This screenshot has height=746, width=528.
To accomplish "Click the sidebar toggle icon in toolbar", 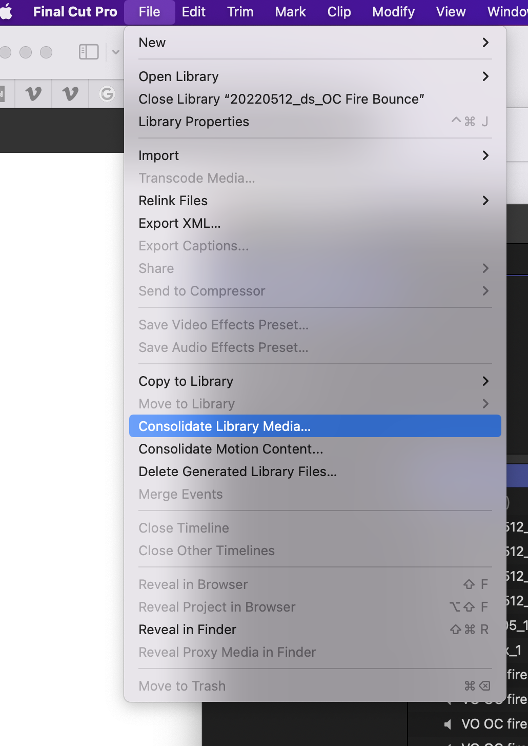I will click(x=89, y=52).
